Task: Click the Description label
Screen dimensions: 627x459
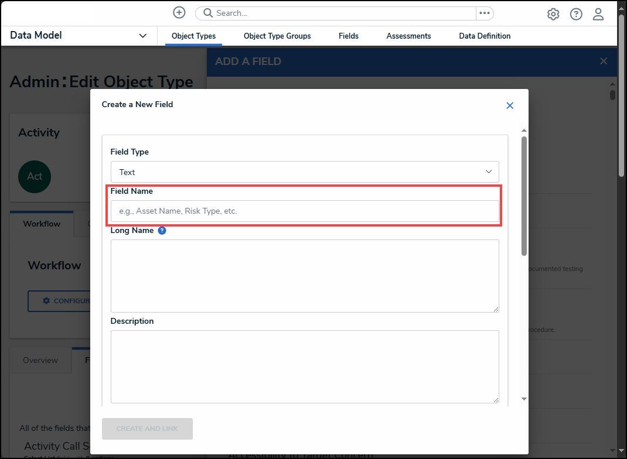Action: 132,321
